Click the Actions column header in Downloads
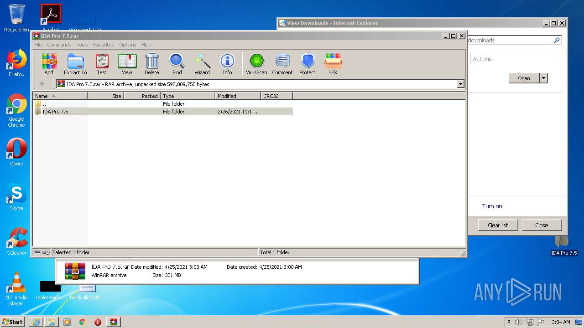 click(482, 59)
